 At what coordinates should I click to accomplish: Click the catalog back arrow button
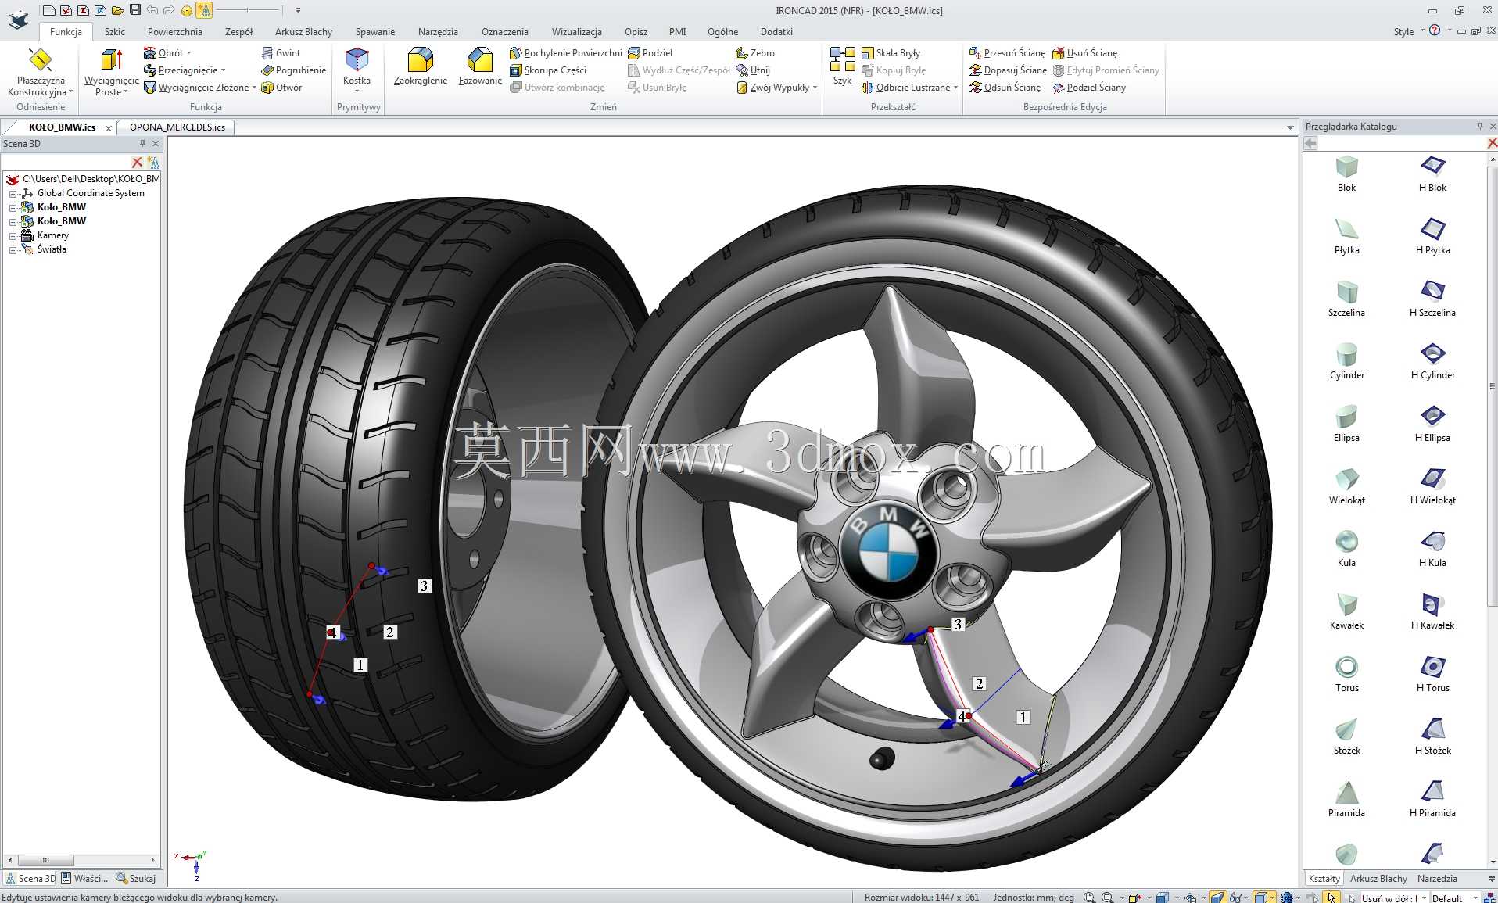(1311, 143)
